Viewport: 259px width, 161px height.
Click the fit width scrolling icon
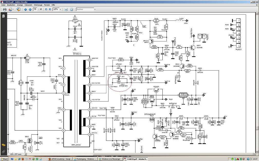[x=66, y=9]
